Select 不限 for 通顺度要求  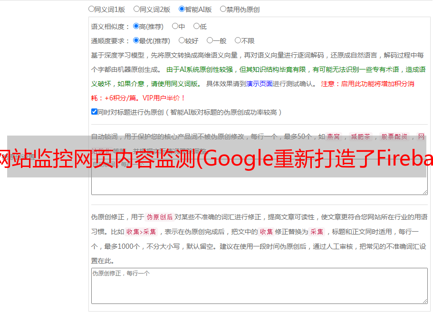[238, 40]
